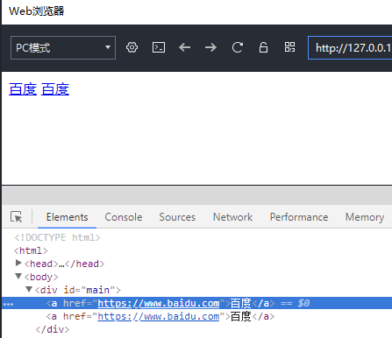The height and width of the screenshot is (338, 392).
Task: Click the QR code grid icon
Action: (289, 47)
